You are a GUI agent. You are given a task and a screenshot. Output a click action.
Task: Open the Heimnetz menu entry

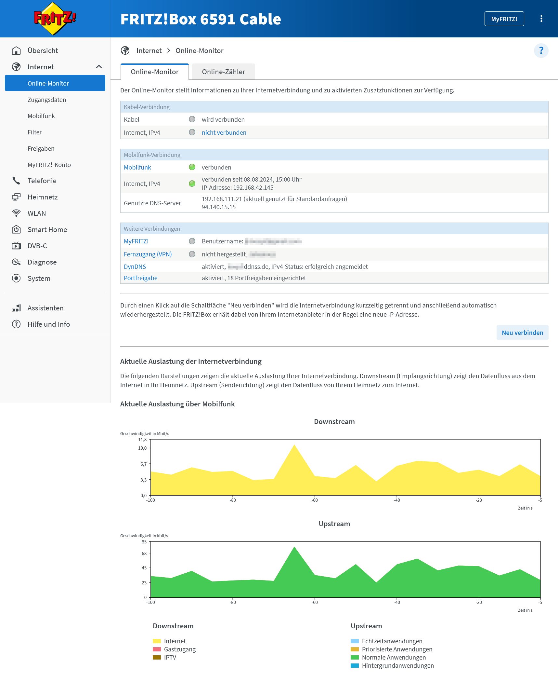[43, 197]
